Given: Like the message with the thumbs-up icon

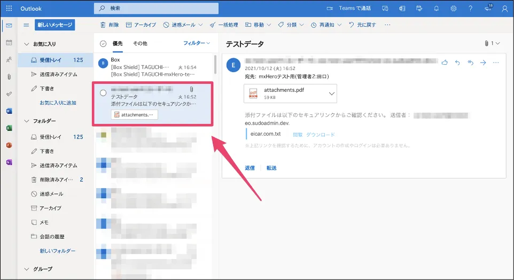Looking at the screenshot, I should pos(445,63).
